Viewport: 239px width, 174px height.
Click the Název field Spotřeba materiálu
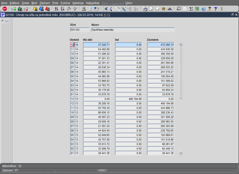[133, 30]
